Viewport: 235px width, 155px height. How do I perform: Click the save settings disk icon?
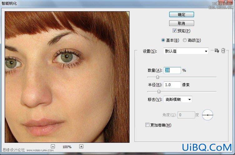point(217,51)
